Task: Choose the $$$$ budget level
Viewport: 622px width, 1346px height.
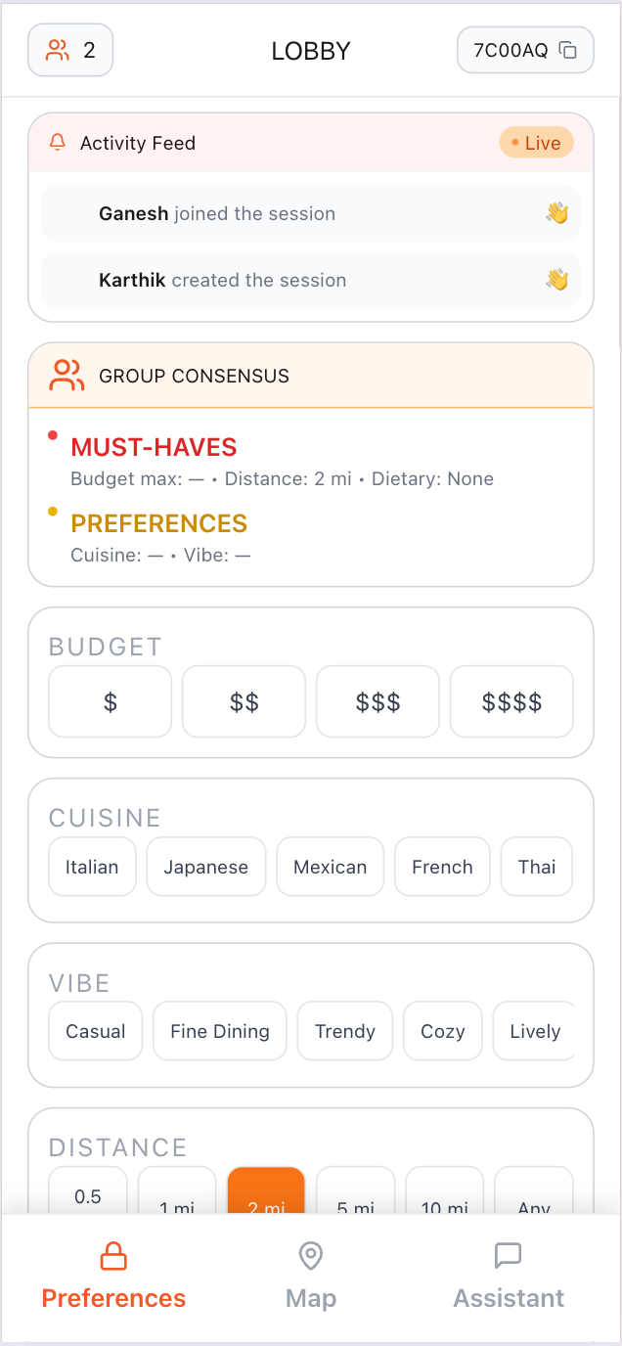Action: coord(511,701)
